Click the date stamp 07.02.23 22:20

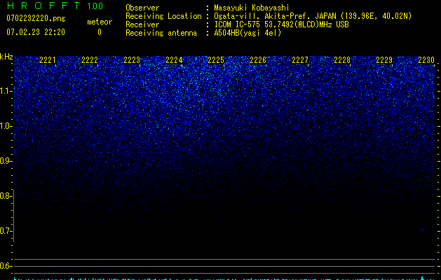[36, 32]
